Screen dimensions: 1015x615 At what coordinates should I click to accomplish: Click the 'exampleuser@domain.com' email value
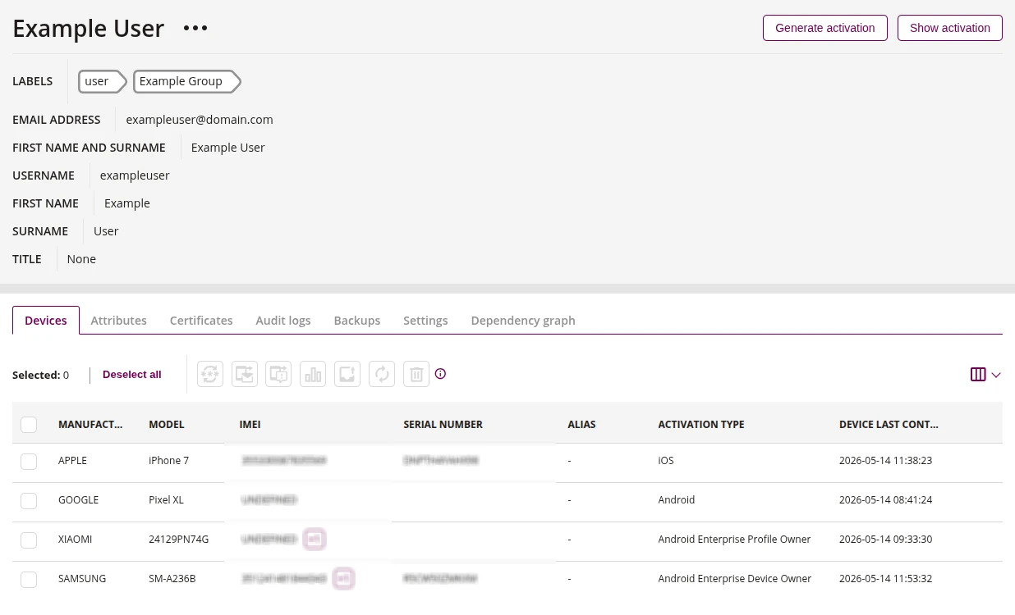pos(200,120)
